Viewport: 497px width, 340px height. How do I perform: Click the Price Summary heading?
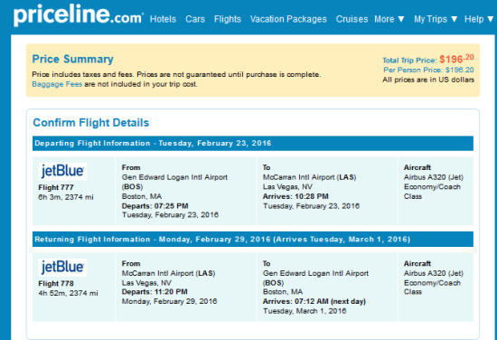pyautogui.click(x=72, y=60)
